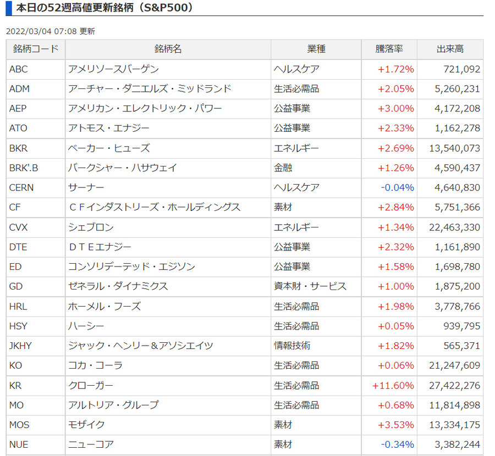Click the 銘柄コード column header
This screenshot has width=495, height=456.
tap(36, 49)
